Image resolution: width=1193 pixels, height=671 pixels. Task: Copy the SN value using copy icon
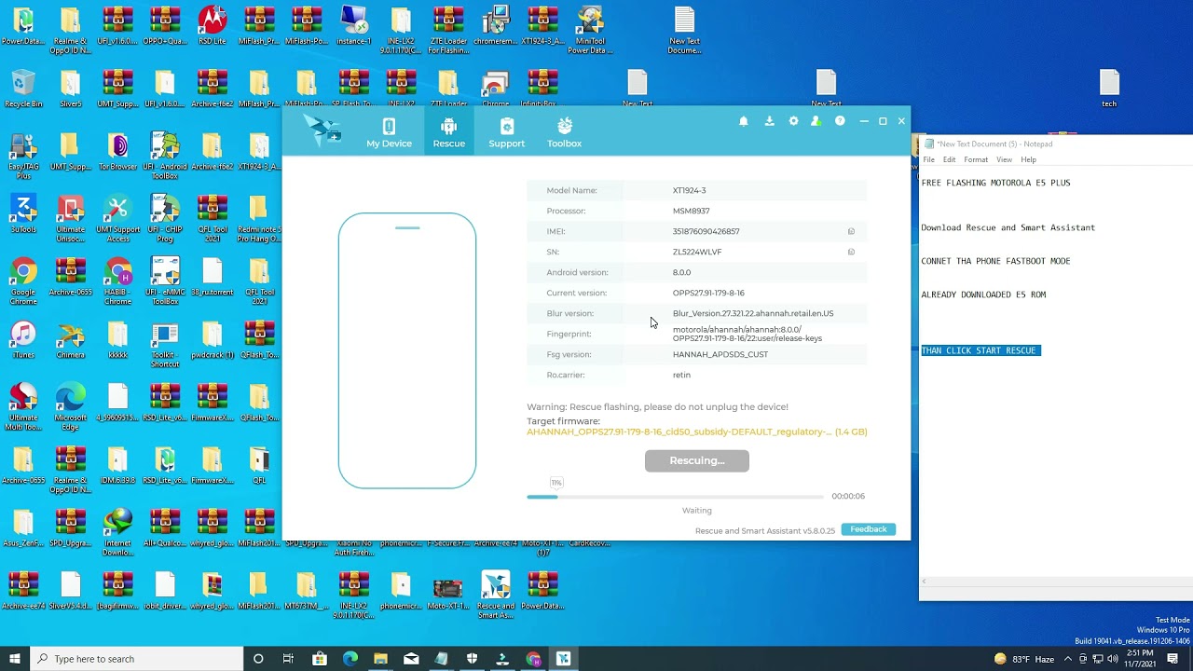click(x=851, y=252)
